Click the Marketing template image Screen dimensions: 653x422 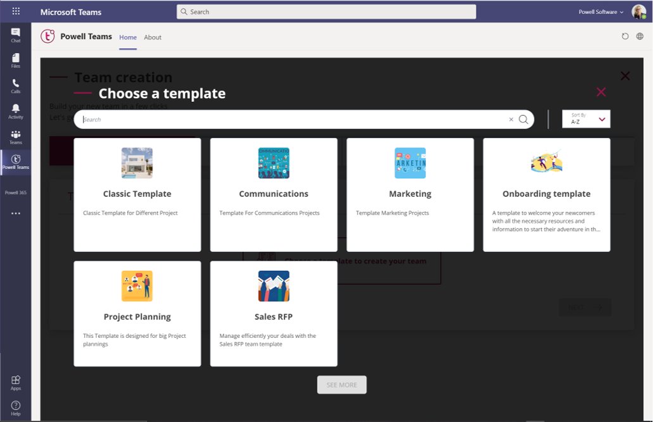(410, 163)
